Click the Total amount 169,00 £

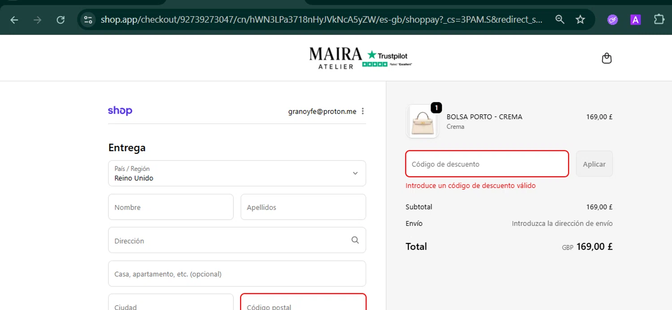click(x=594, y=246)
